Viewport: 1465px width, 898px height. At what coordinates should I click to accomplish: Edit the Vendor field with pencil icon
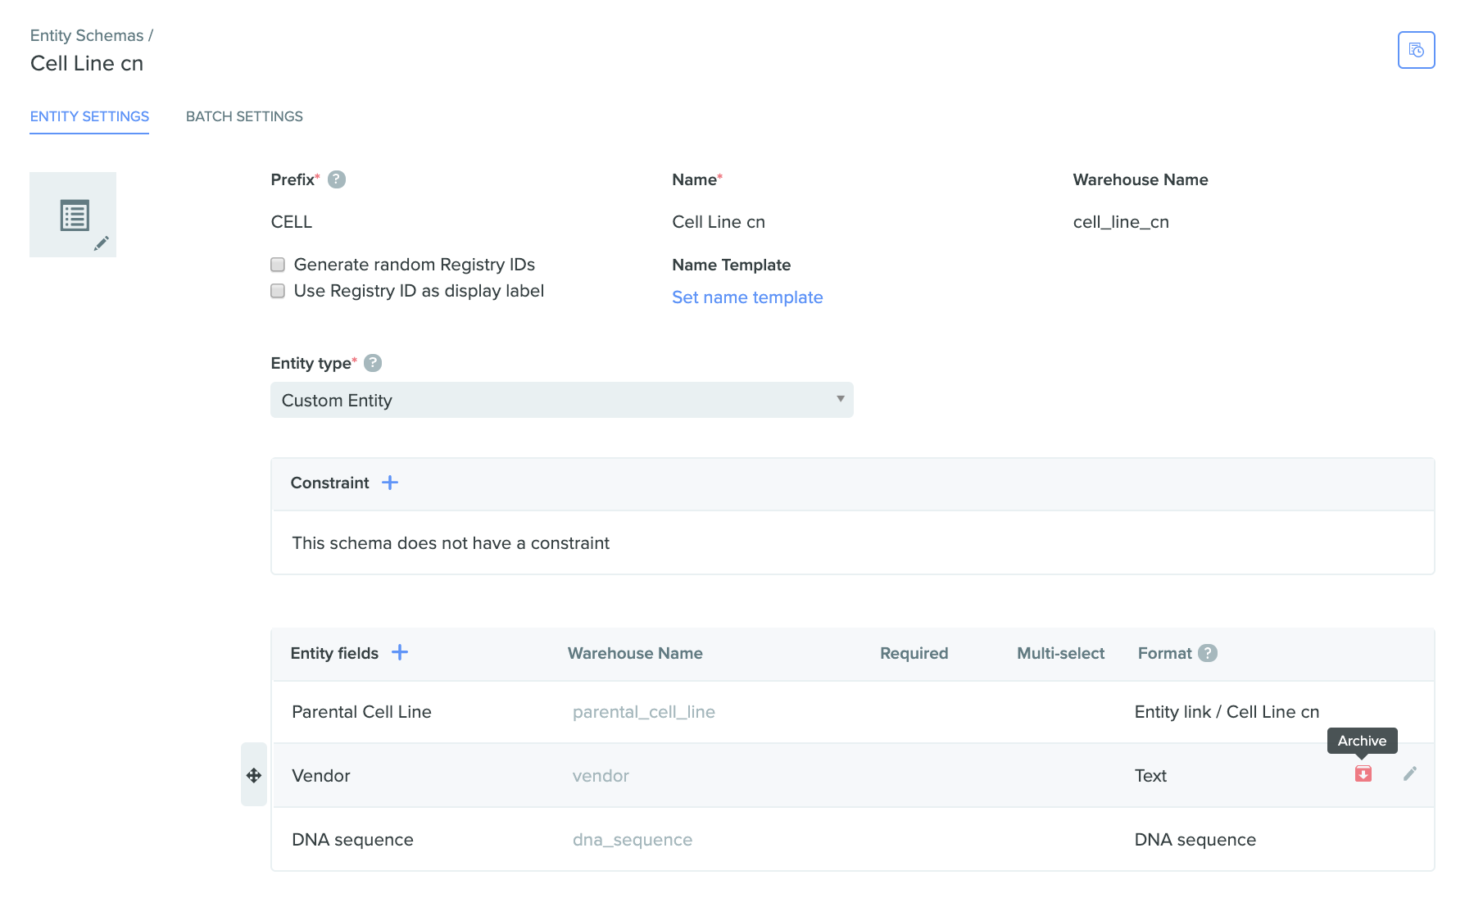point(1409,773)
